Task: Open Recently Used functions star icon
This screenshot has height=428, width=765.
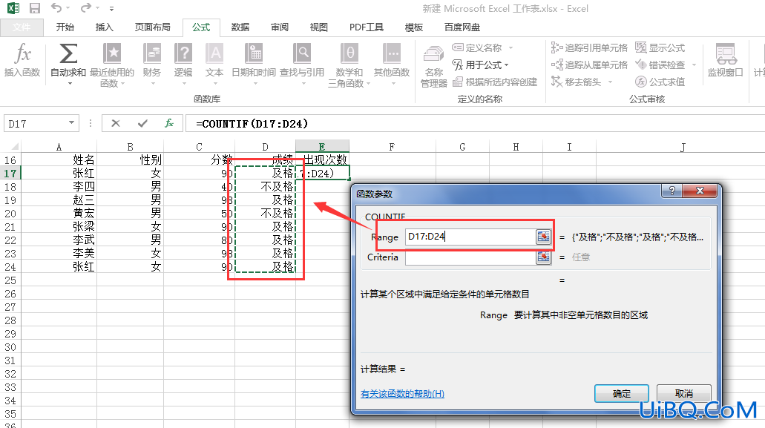Action: point(112,53)
